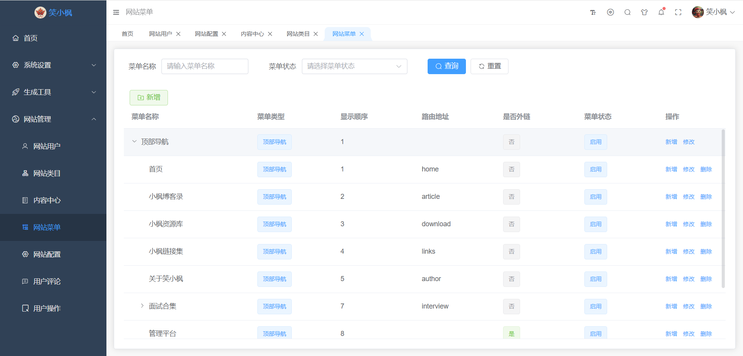
Task: Click the 重置 reset button
Action: point(490,66)
